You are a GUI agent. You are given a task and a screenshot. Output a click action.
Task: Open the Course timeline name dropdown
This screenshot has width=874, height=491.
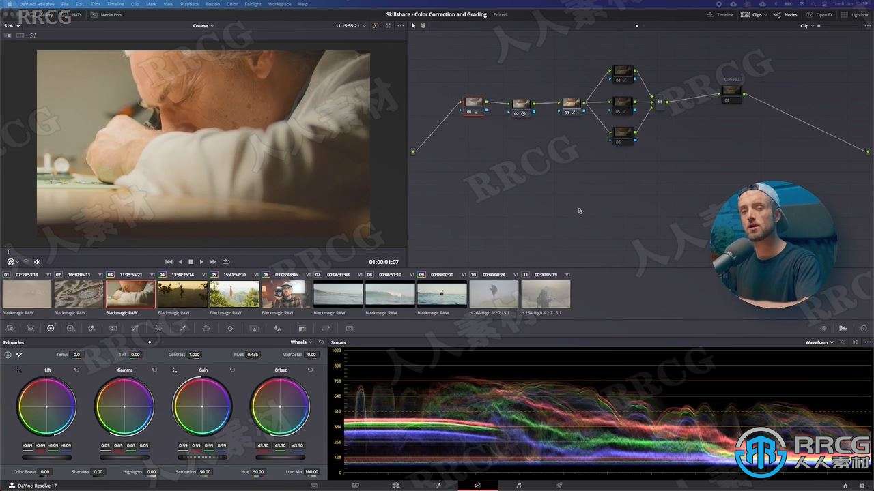[203, 26]
